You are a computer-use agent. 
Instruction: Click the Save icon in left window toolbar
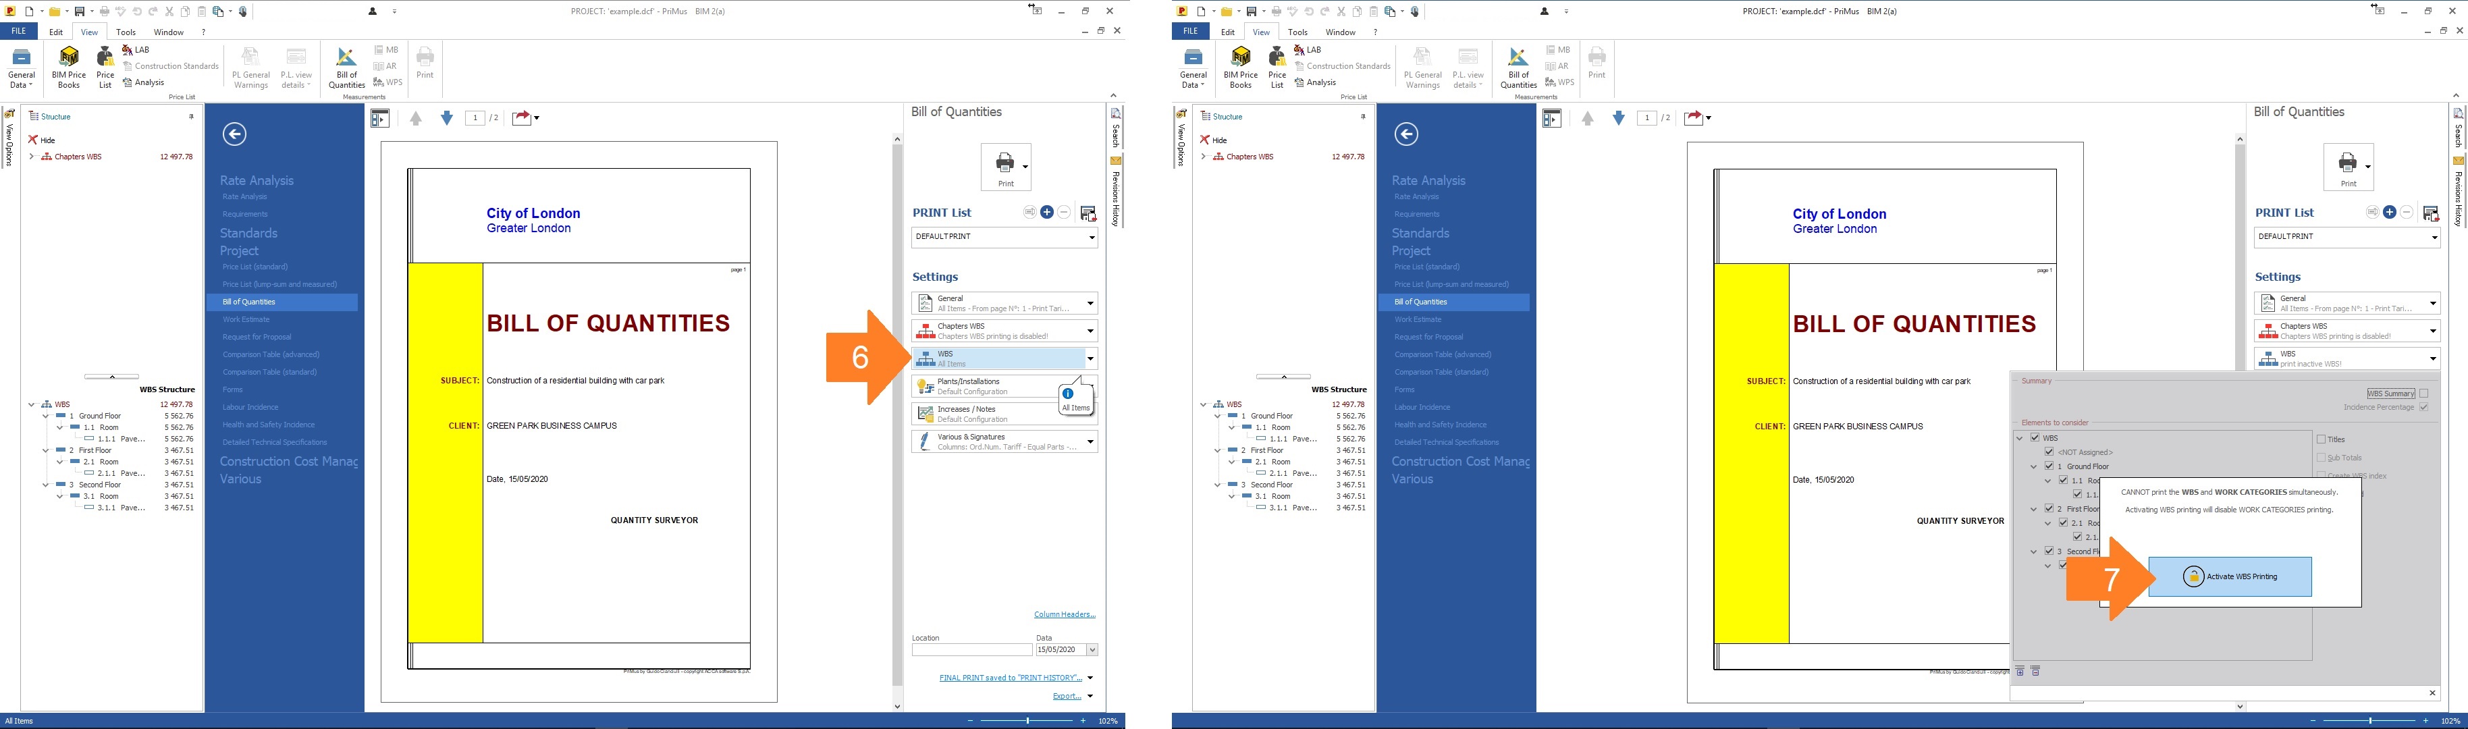[x=80, y=11]
